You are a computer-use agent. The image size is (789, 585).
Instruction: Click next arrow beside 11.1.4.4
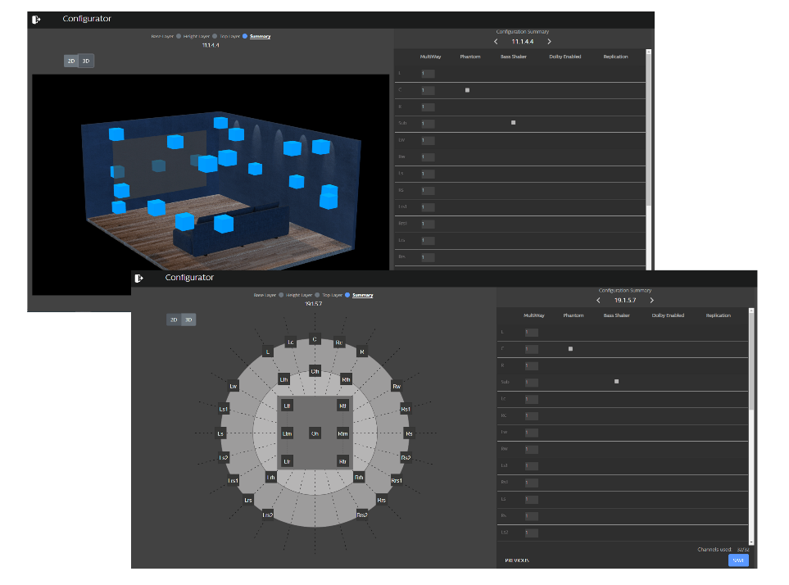549,41
